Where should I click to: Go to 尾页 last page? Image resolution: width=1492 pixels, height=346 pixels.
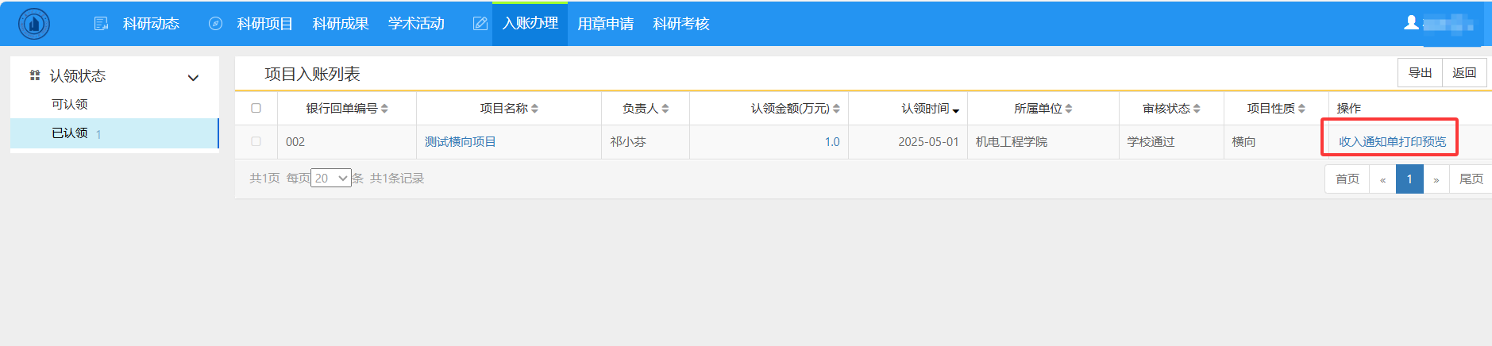tap(1470, 179)
